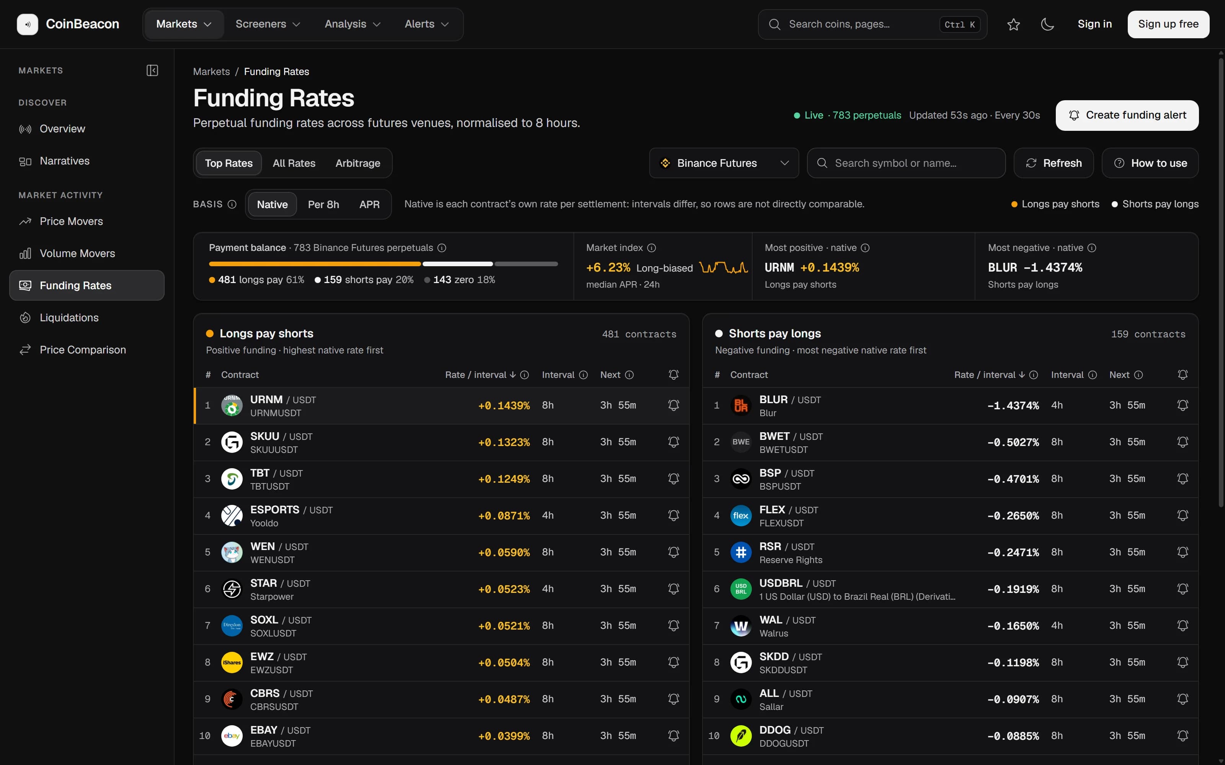Expand the Alerts nav dropdown
The height and width of the screenshot is (765, 1225).
click(426, 24)
